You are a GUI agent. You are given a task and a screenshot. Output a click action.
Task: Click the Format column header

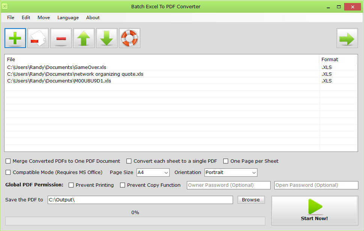[x=338, y=59]
